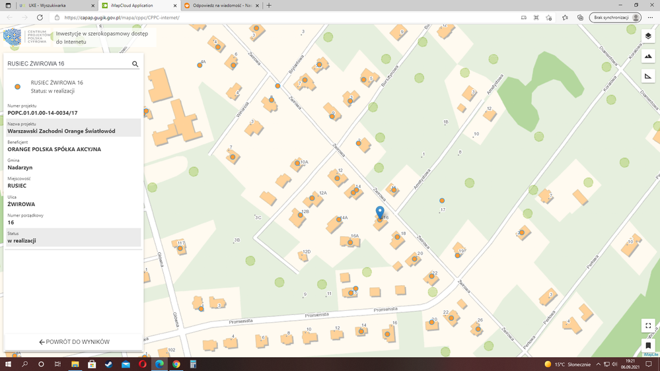Toggle fullscreen map view
Screen dimensions: 660x371
pos(647,325)
